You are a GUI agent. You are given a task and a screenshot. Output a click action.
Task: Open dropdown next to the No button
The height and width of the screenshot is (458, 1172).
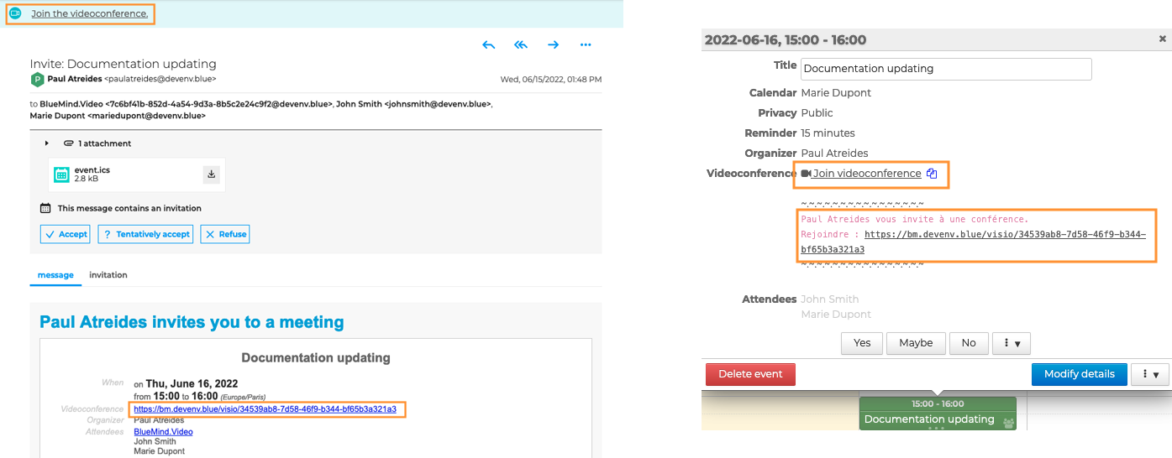pyautogui.click(x=1011, y=343)
